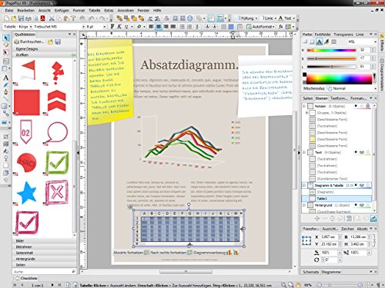Toggle italic formatting button

click(x=119, y=26)
